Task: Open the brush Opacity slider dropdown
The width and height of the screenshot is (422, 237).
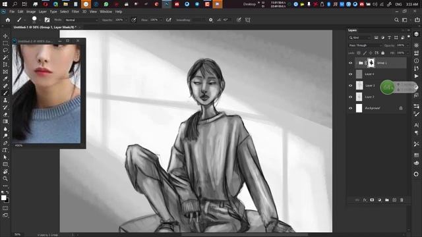Action: 126,20
